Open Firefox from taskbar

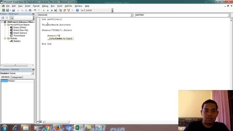pos(58,128)
